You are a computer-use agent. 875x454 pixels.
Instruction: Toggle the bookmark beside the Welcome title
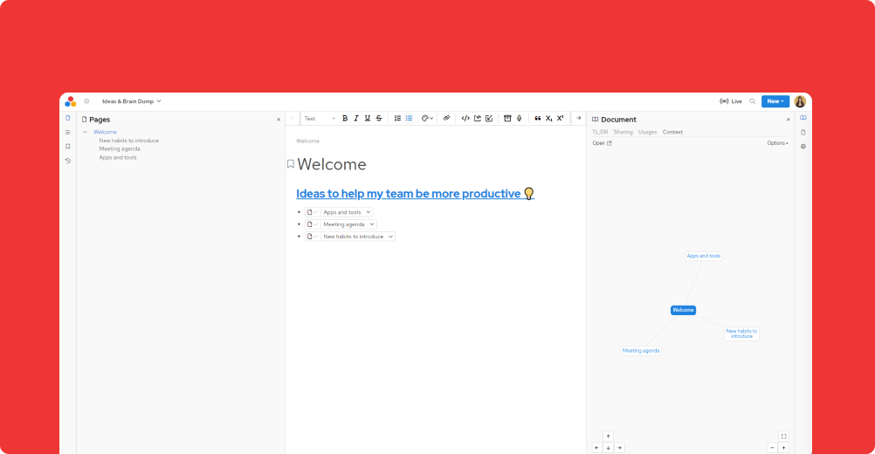tap(291, 164)
